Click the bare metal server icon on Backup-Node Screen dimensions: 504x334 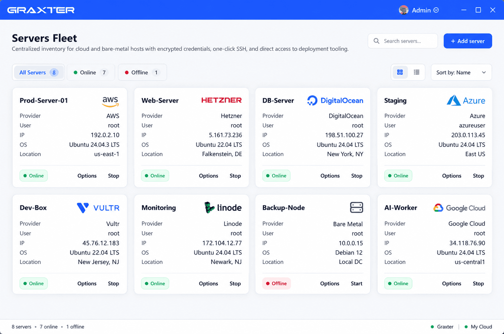coord(356,207)
